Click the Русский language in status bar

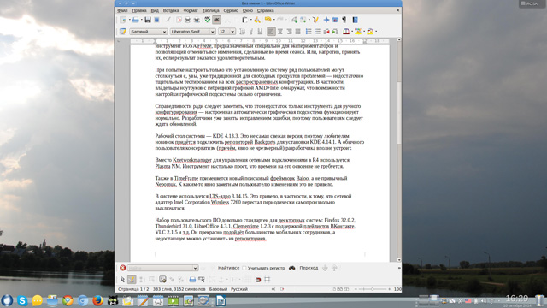[239, 289]
